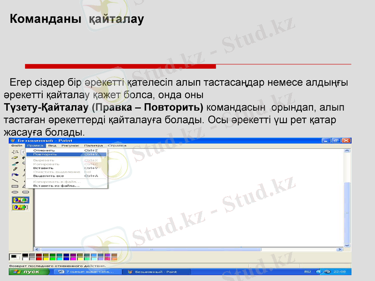The width and height of the screenshot is (375, 281).
Task: Select the Rounded Rectangle tool
Action: pos(25,192)
